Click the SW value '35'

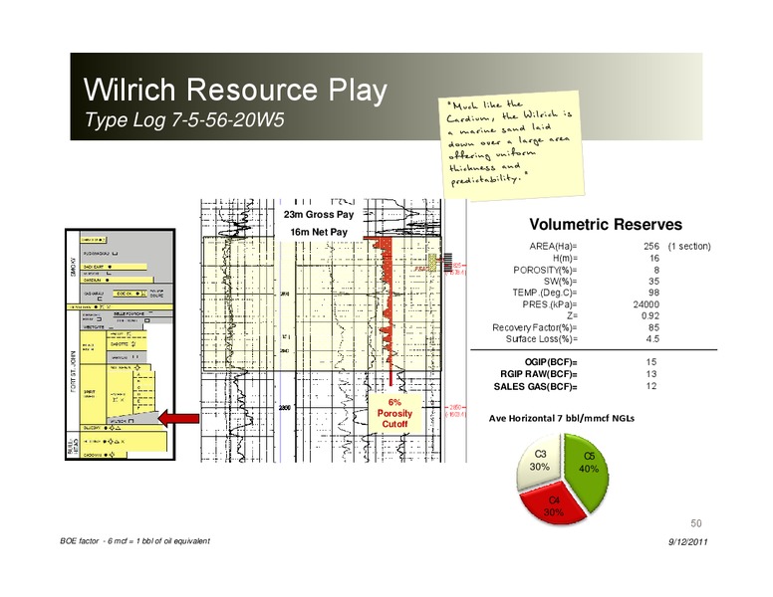click(653, 282)
